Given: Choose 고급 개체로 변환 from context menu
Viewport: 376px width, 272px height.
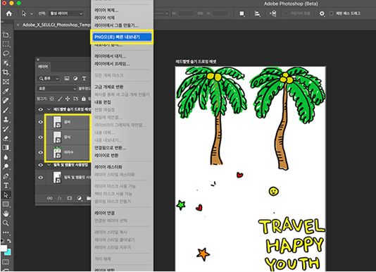Looking at the screenshot, I should tap(109, 87).
